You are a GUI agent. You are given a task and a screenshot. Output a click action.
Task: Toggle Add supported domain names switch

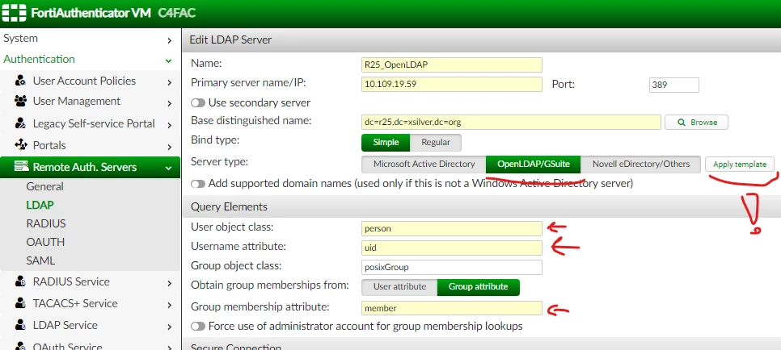198,184
